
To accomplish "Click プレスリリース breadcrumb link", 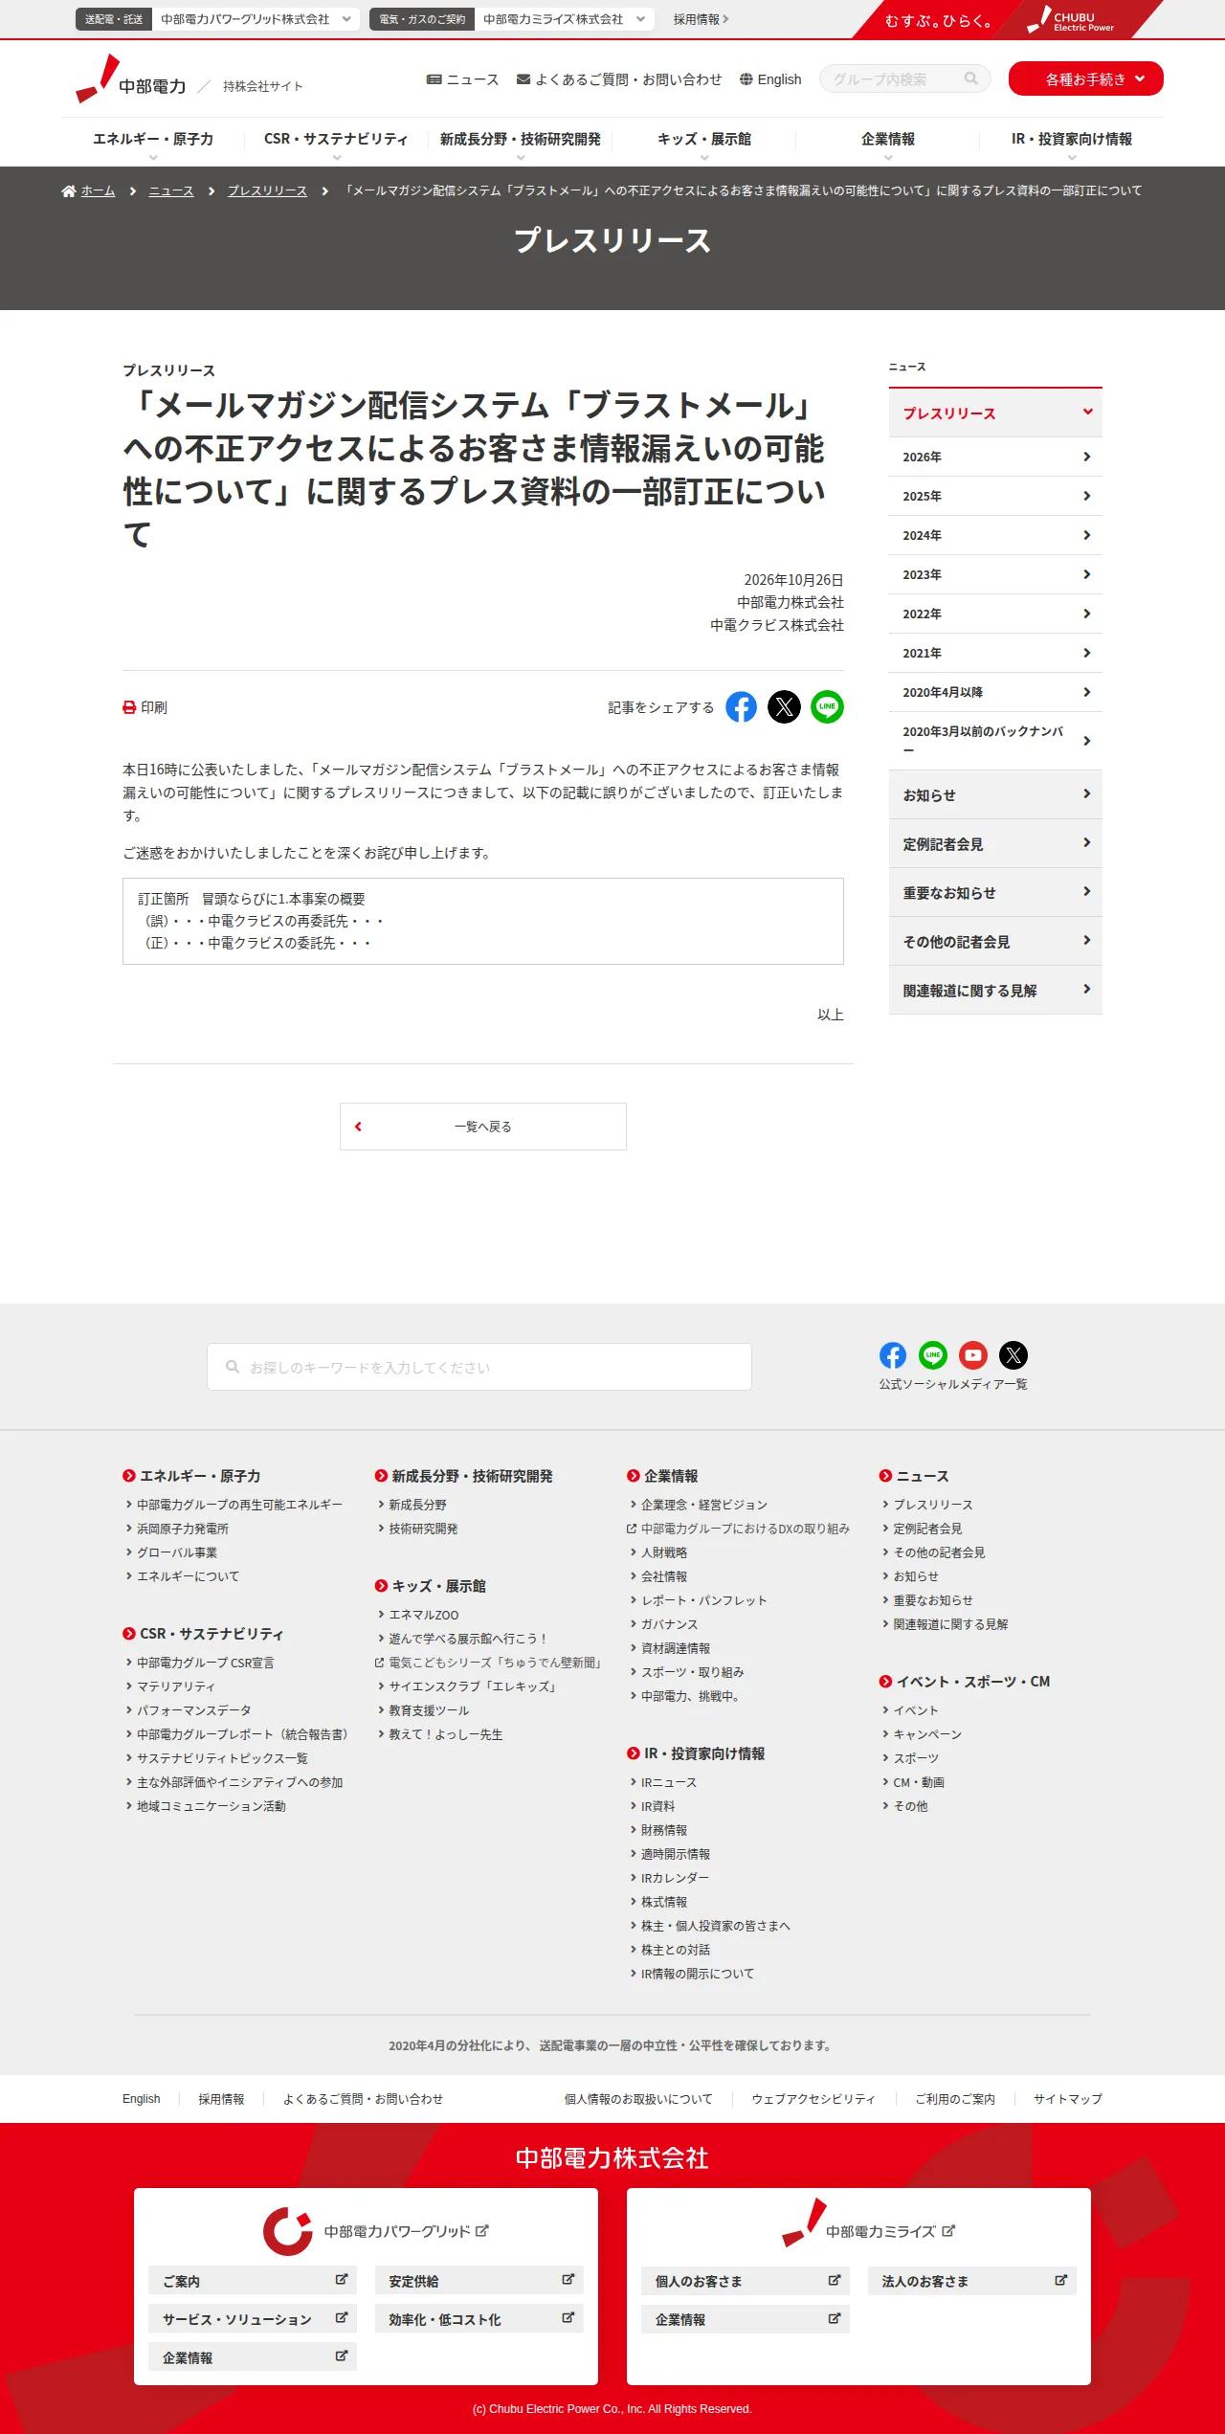I will (267, 191).
